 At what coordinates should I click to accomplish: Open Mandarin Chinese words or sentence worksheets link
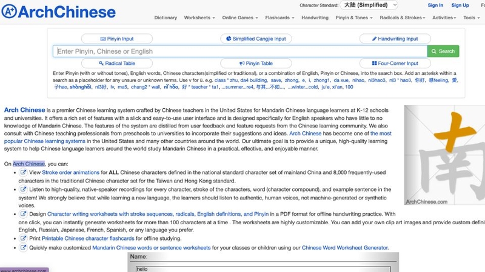[151, 248]
